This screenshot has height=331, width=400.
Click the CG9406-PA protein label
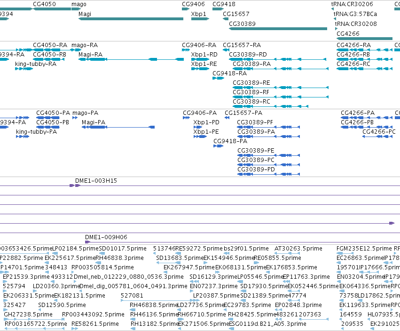point(200,113)
